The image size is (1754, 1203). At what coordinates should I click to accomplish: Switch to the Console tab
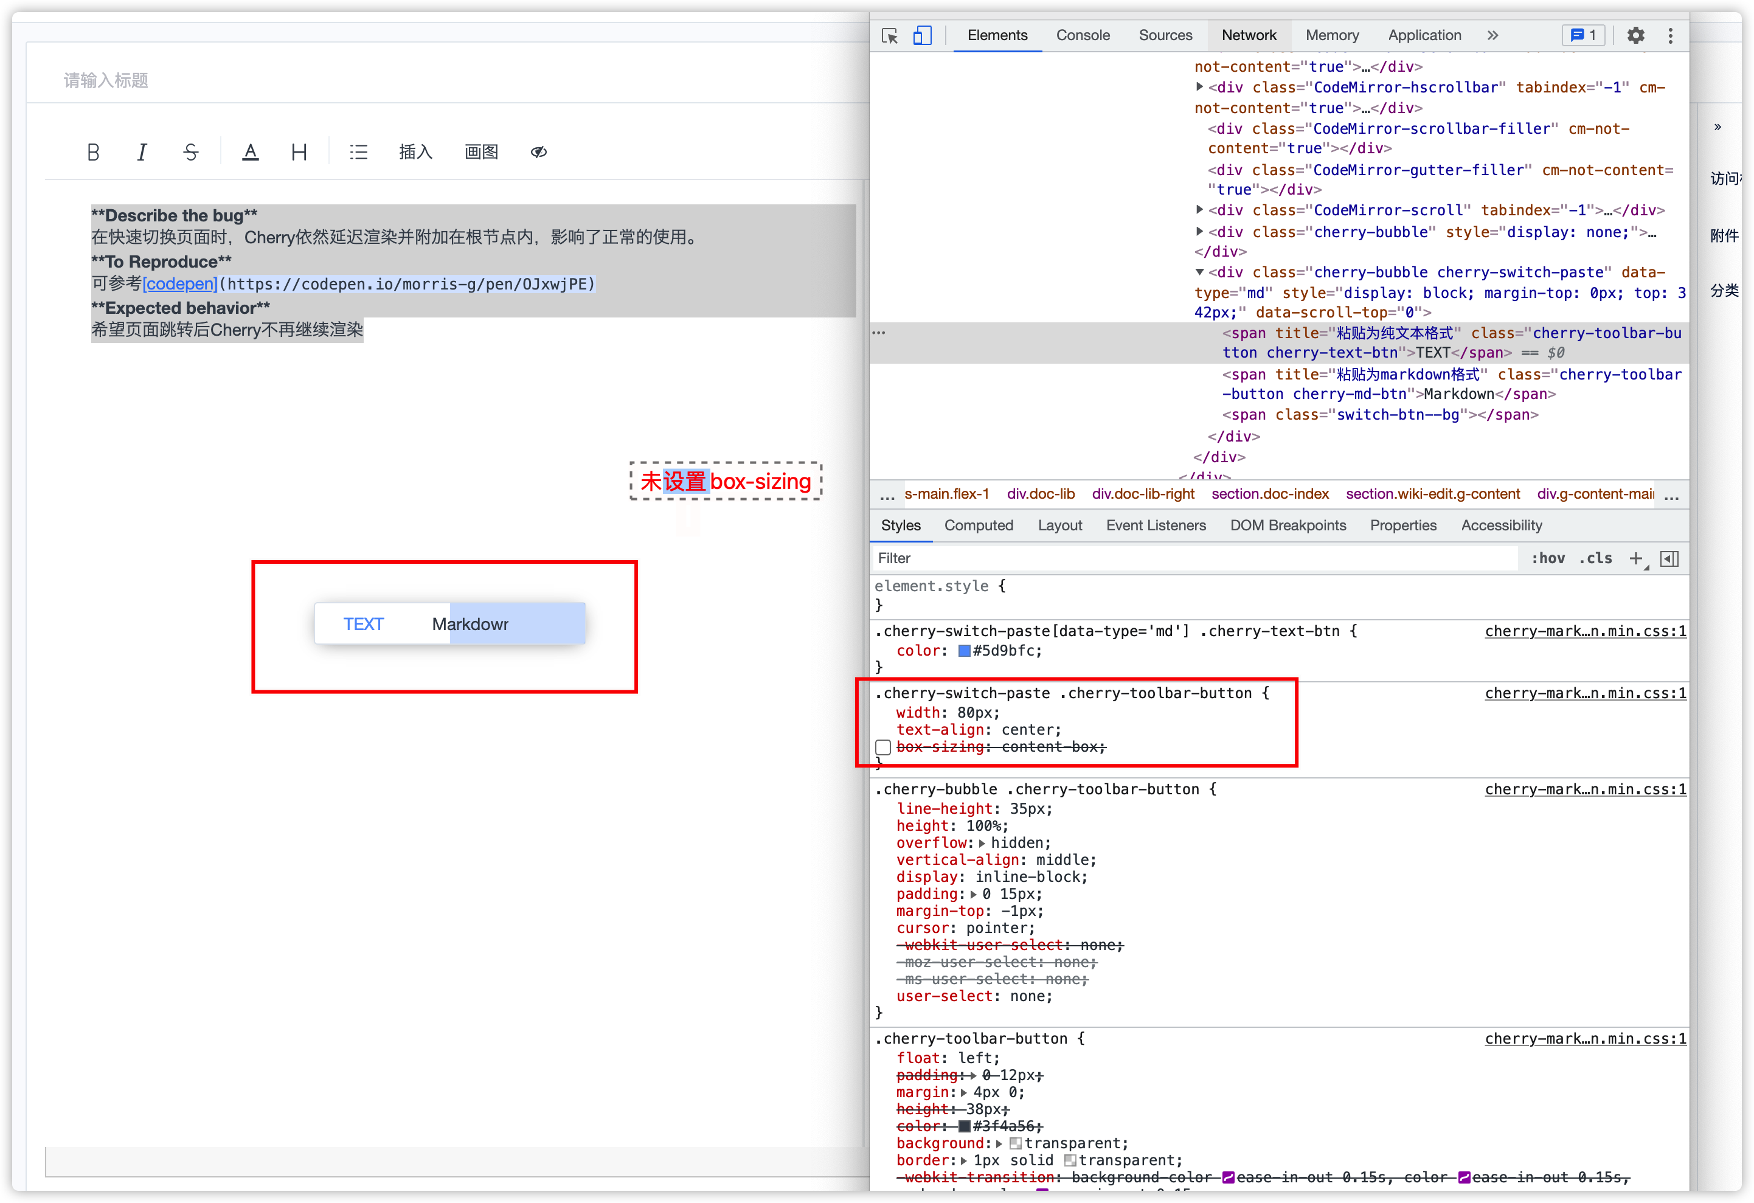point(1083,35)
